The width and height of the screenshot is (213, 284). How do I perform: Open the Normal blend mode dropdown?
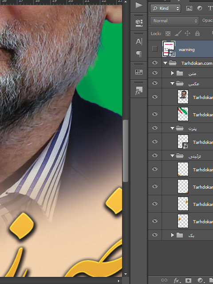(174, 21)
